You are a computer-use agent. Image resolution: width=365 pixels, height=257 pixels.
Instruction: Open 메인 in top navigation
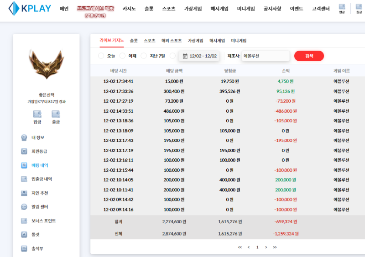coord(64,9)
